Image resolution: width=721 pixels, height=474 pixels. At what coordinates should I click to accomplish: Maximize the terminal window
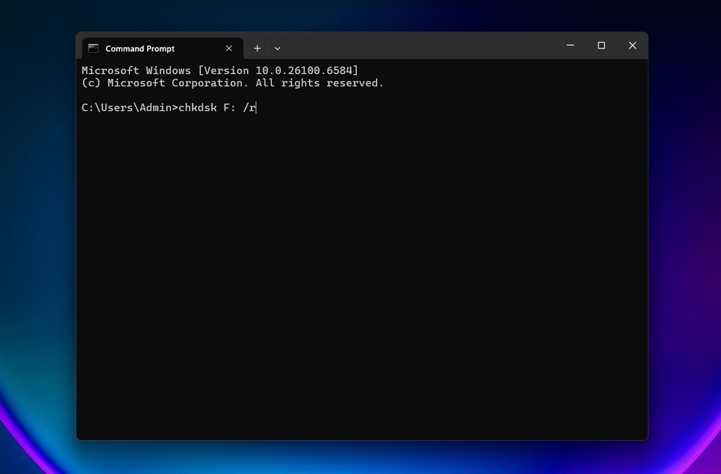point(601,46)
